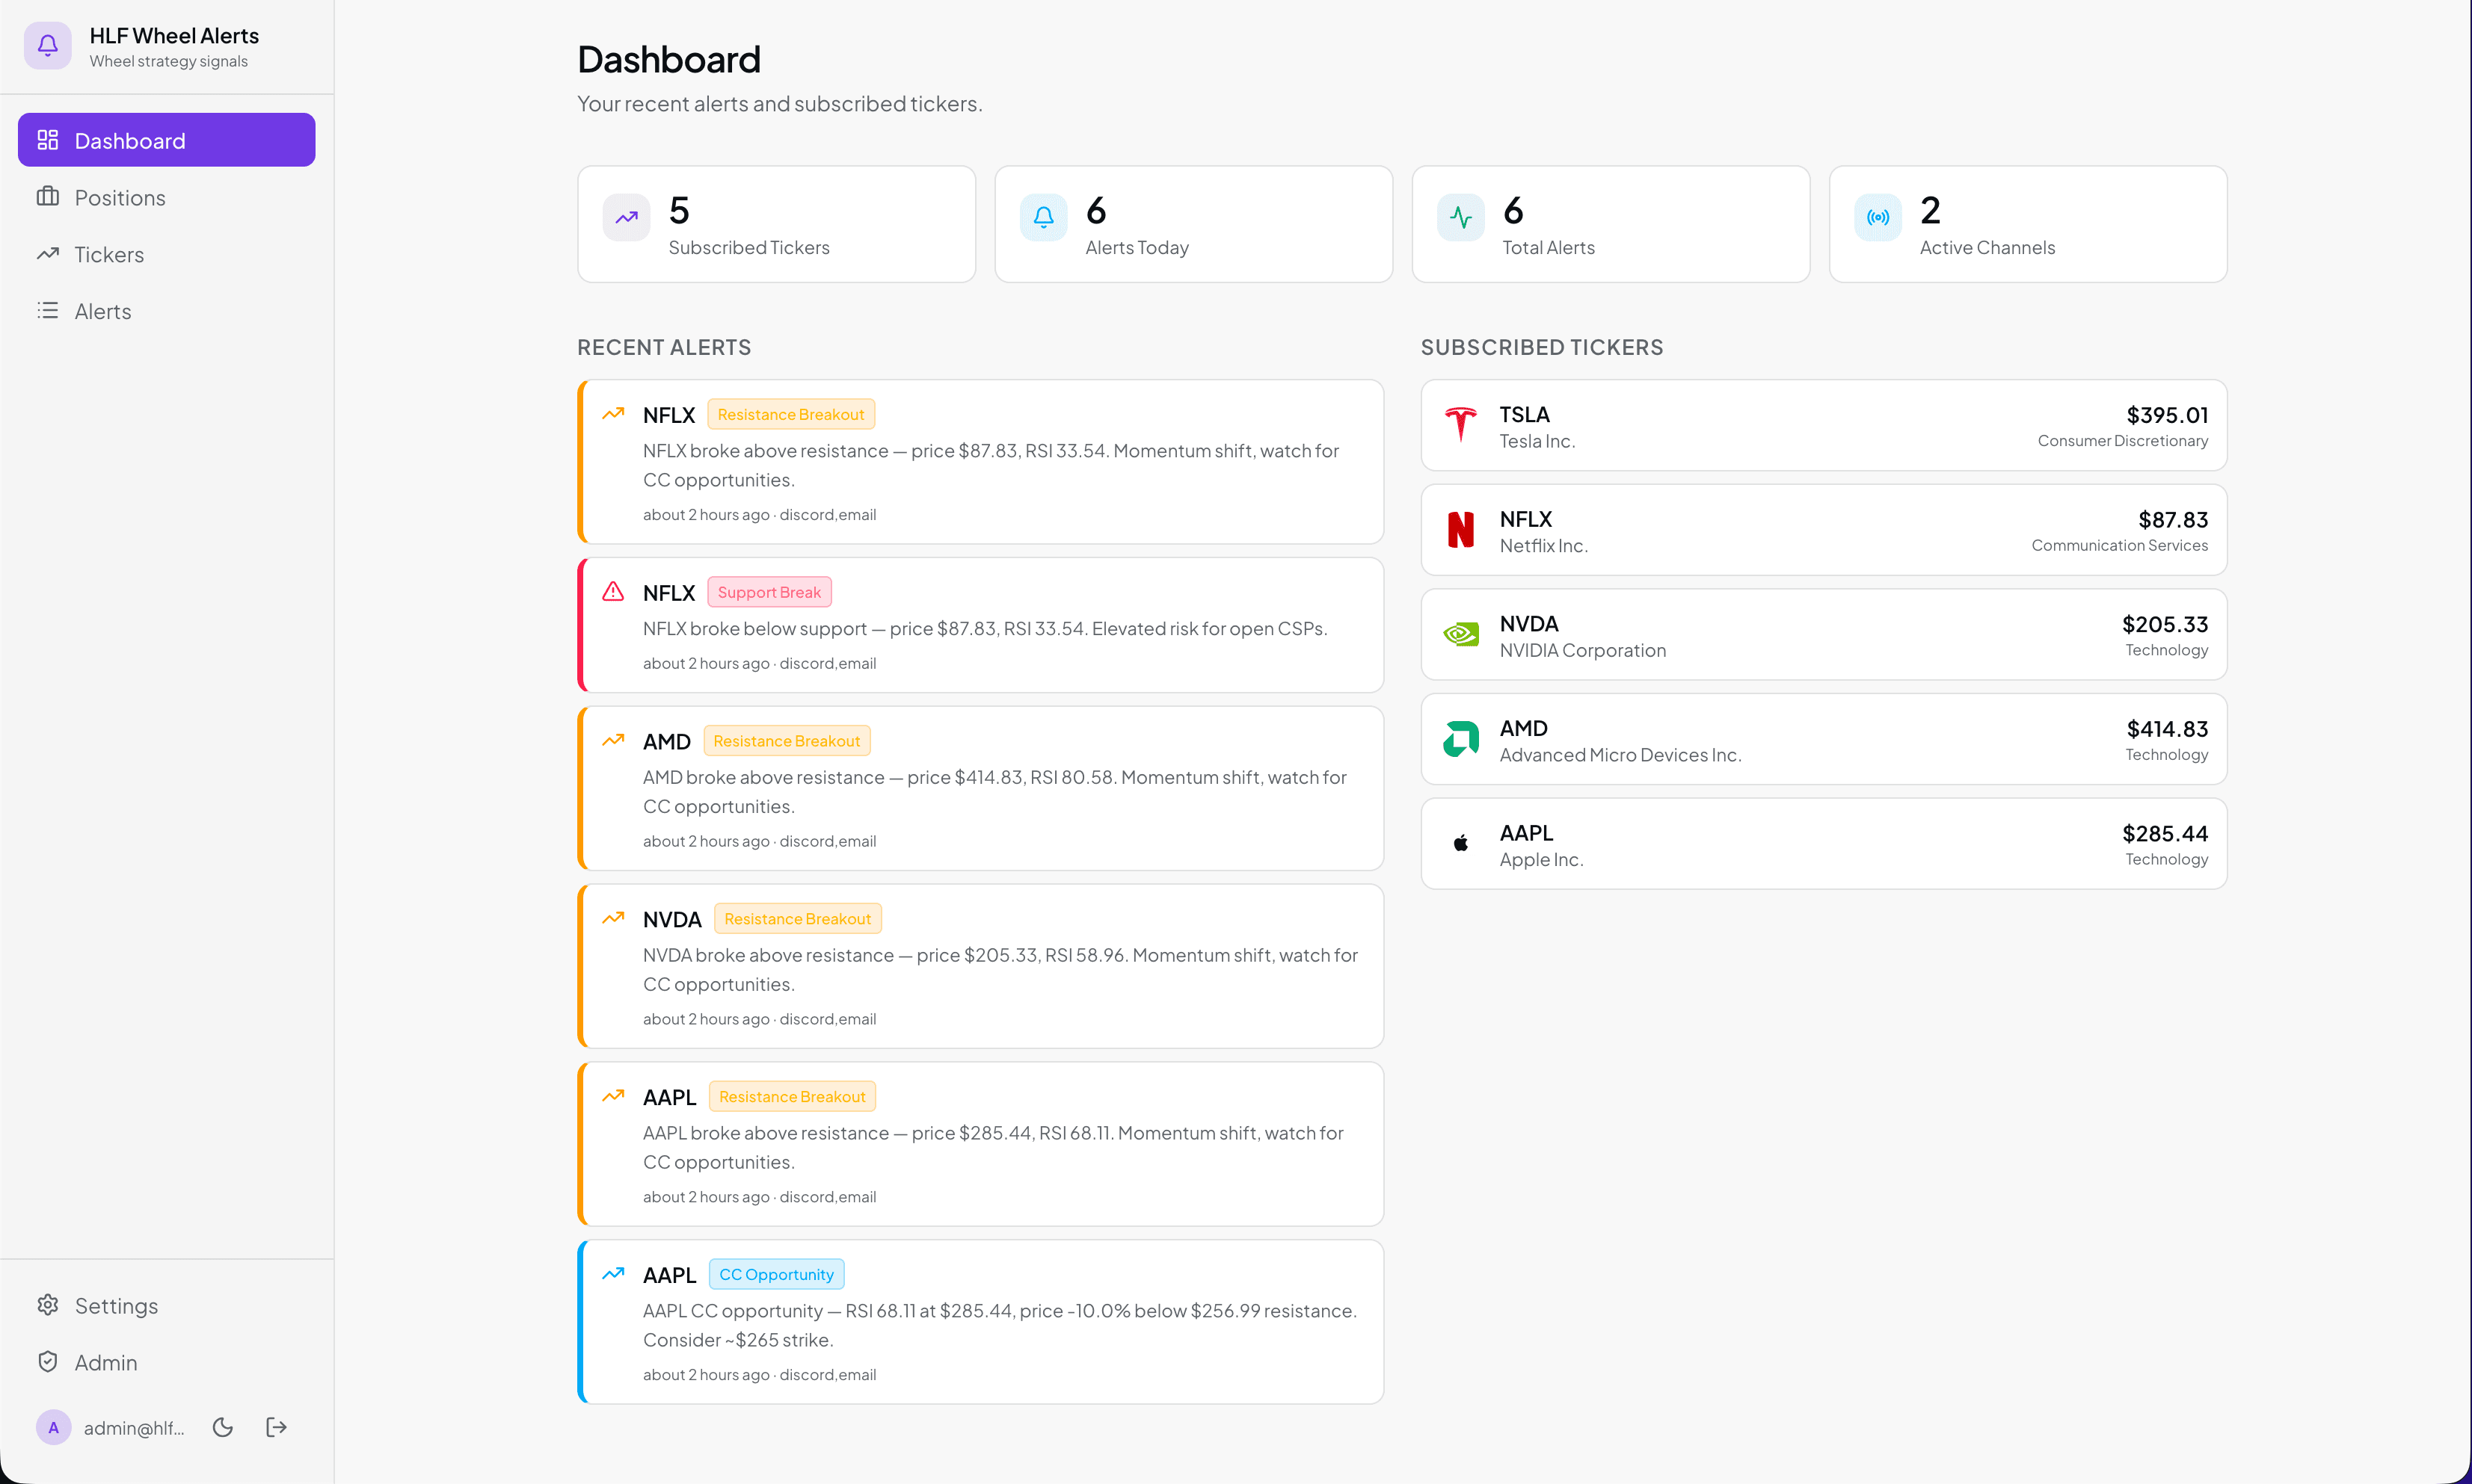Click the admin@hlf... account email
The height and width of the screenshot is (1484, 2472).
click(x=134, y=1428)
